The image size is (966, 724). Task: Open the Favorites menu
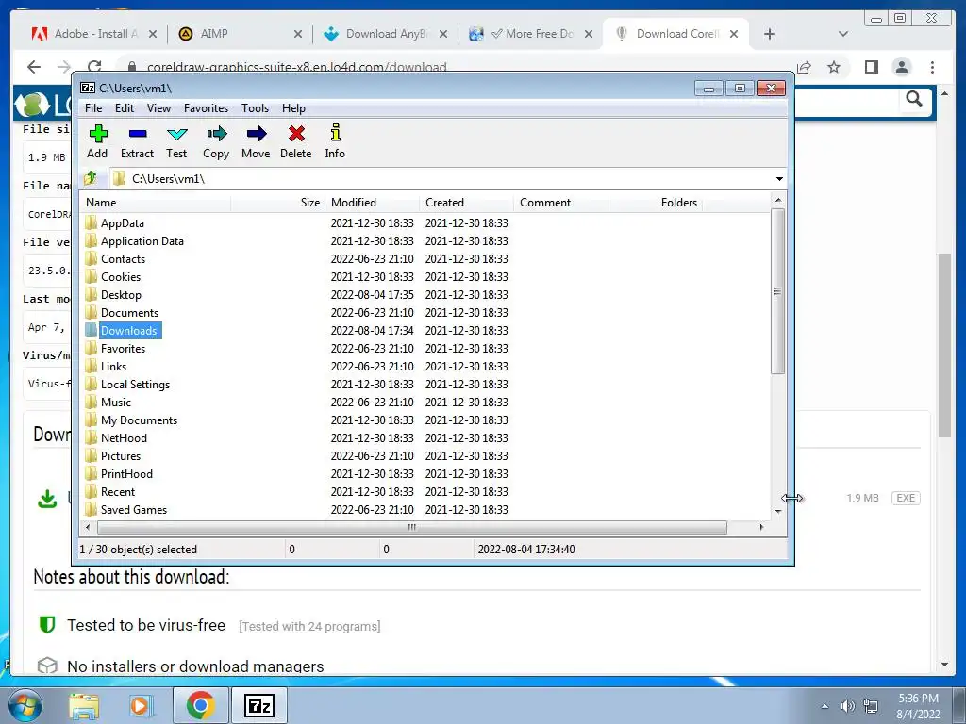206,108
